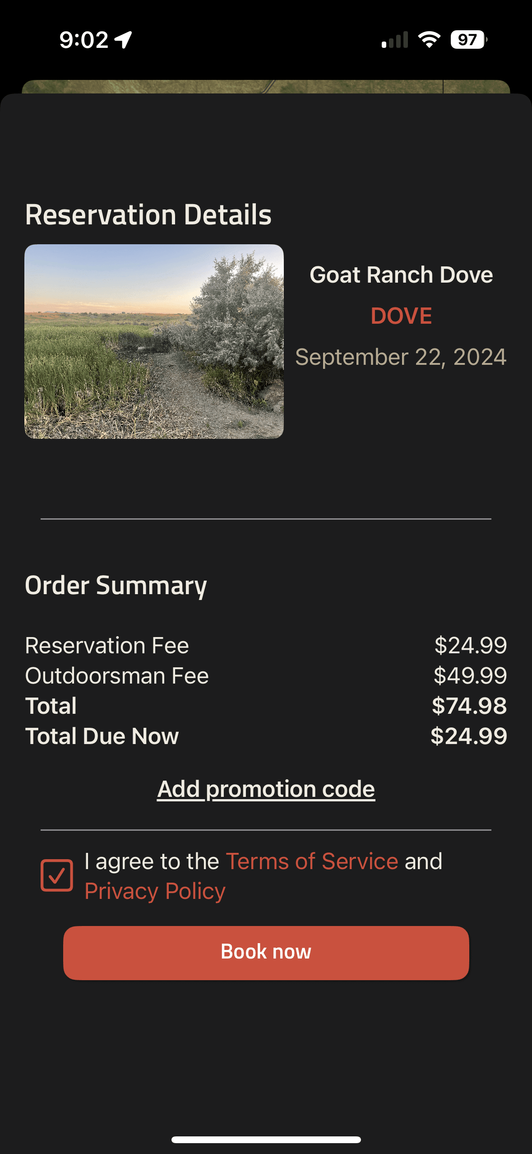
Task: Click Add promotion code
Action: click(266, 789)
